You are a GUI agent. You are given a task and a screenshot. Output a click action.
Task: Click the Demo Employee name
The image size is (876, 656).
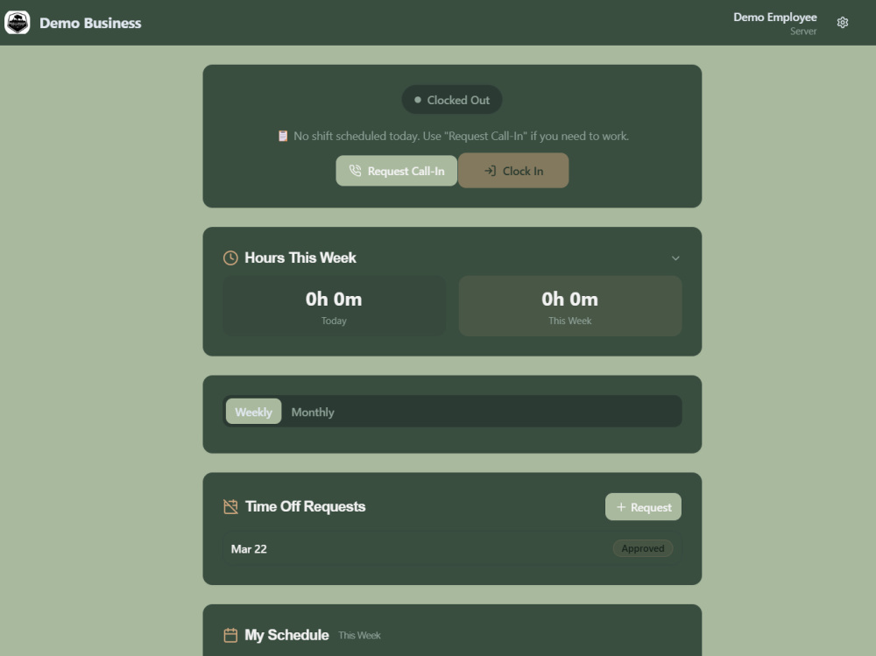775,18
